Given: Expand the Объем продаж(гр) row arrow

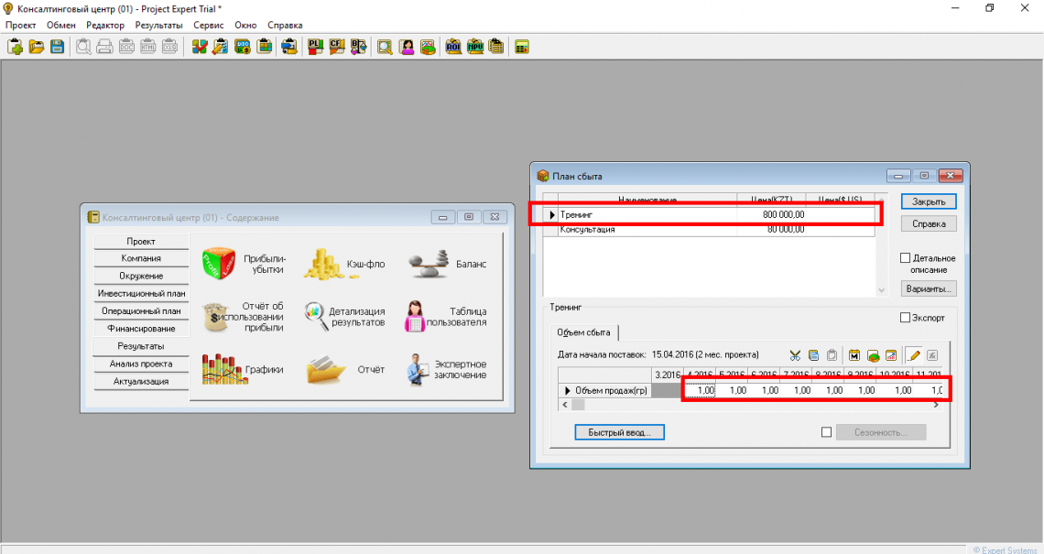Looking at the screenshot, I should [x=567, y=391].
